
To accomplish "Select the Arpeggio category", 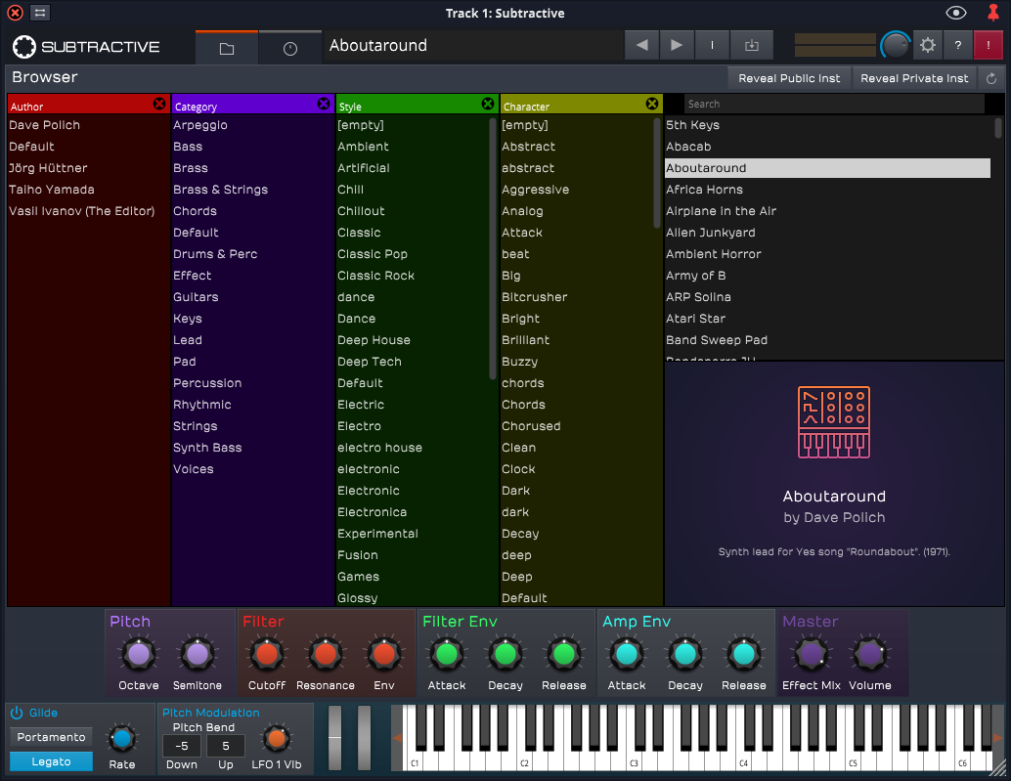I will pos(199,125).
